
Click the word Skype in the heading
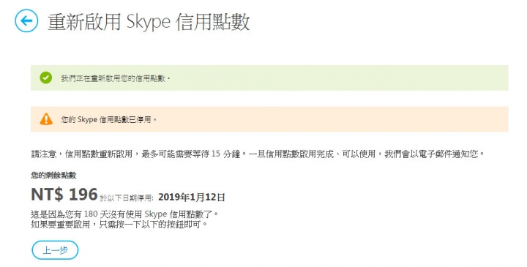click(x=149, y=23)
